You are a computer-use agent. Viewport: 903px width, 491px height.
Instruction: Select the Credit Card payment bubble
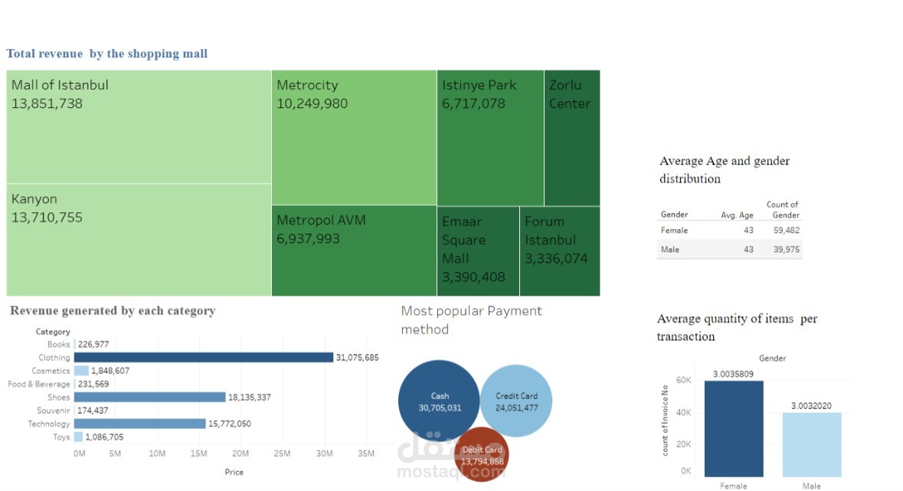click(x=516, y=401)
